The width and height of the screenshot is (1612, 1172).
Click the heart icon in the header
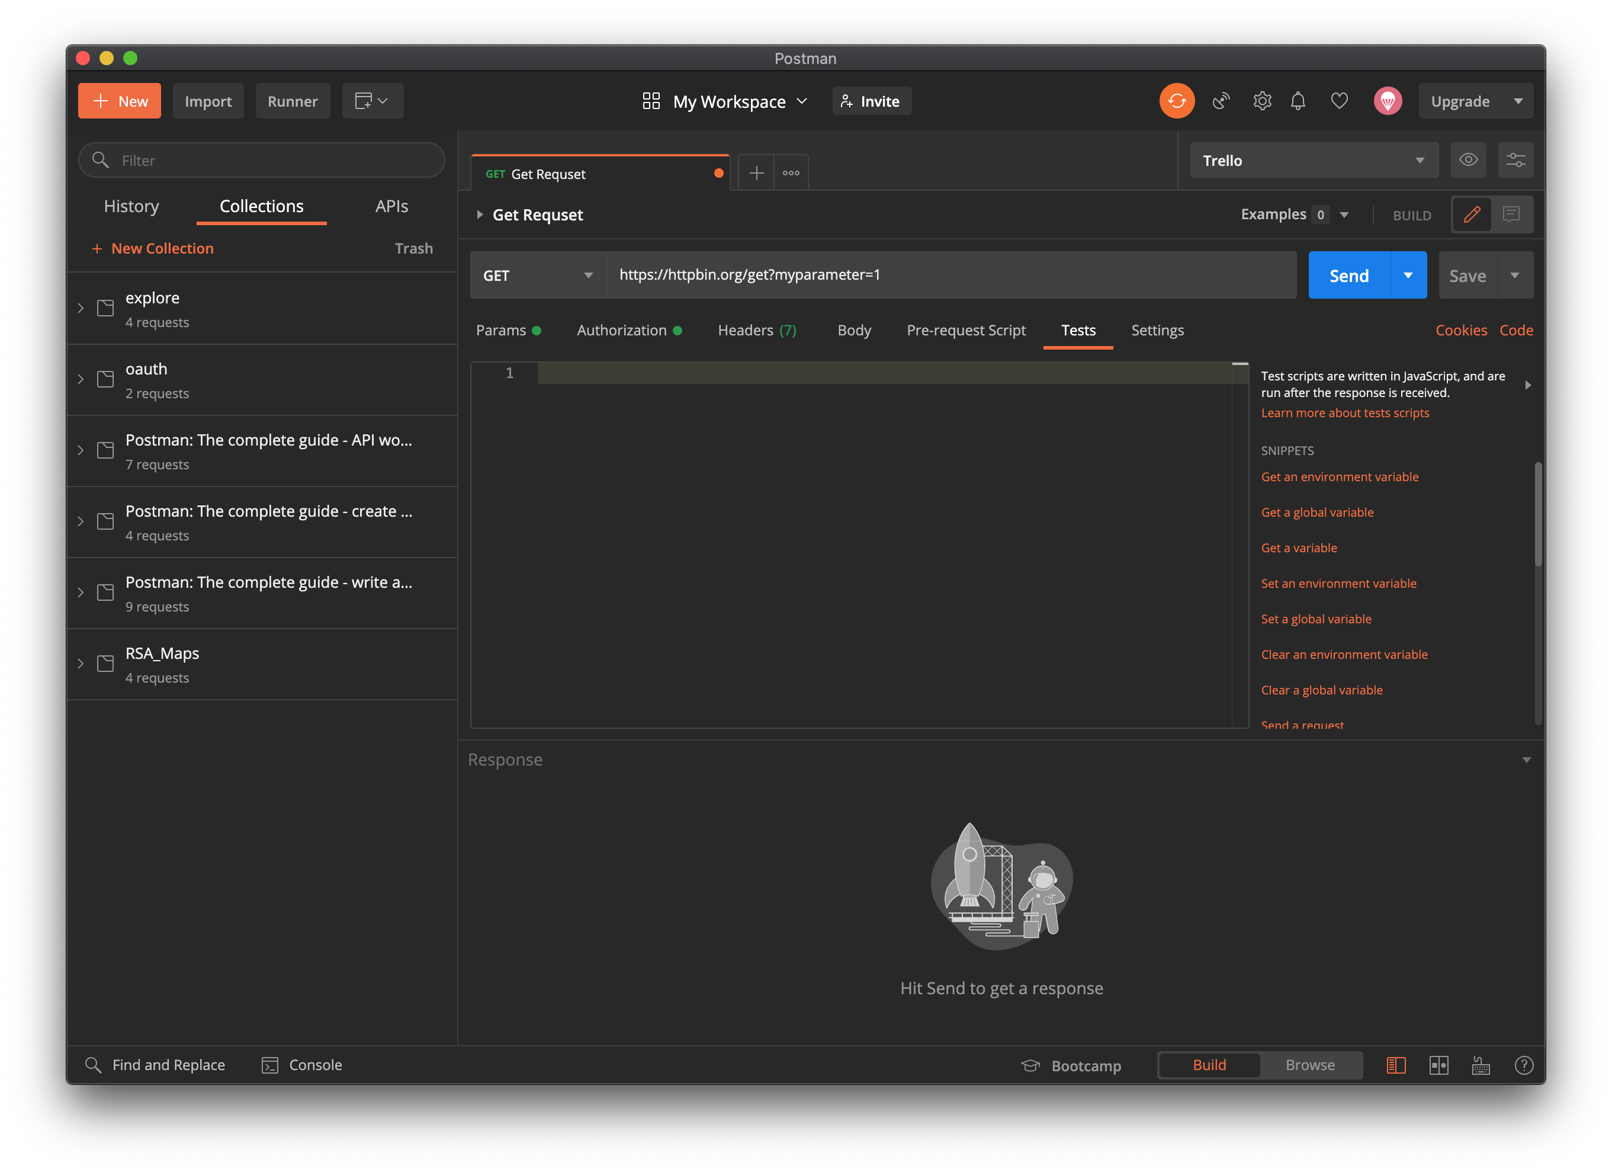pos(1339,100)
